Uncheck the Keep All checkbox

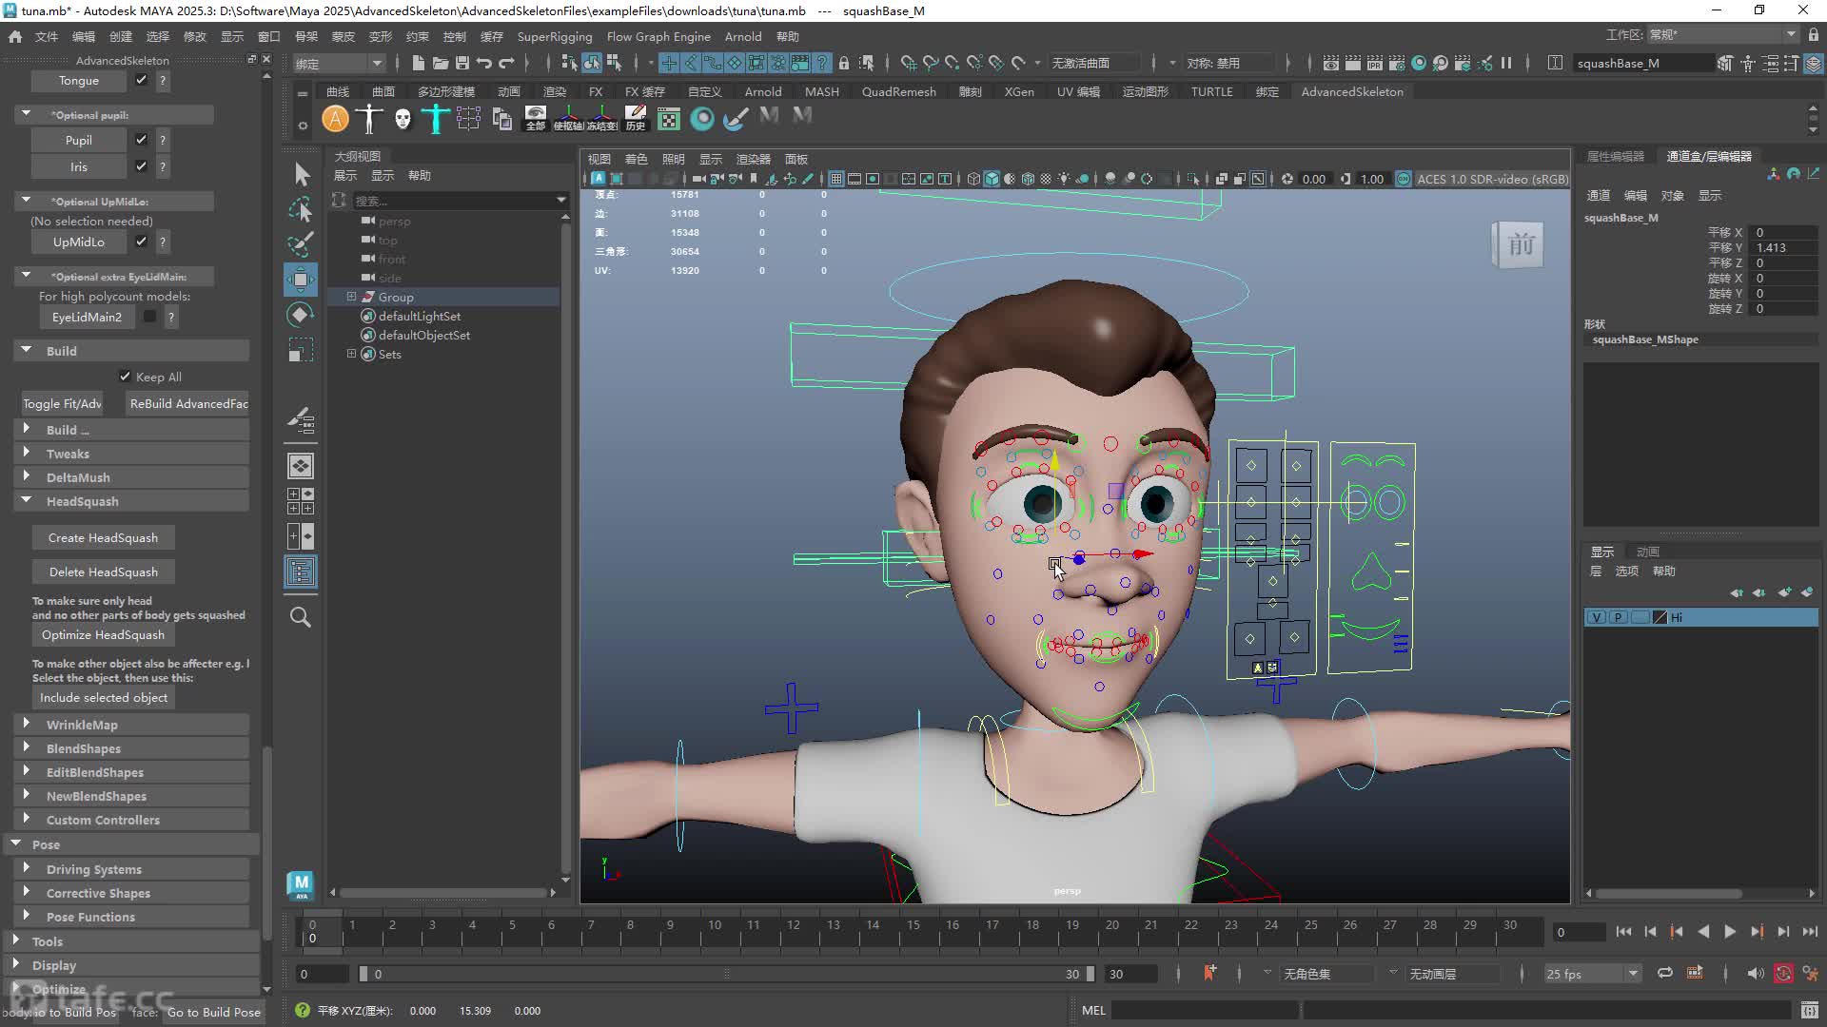(125, 377)
